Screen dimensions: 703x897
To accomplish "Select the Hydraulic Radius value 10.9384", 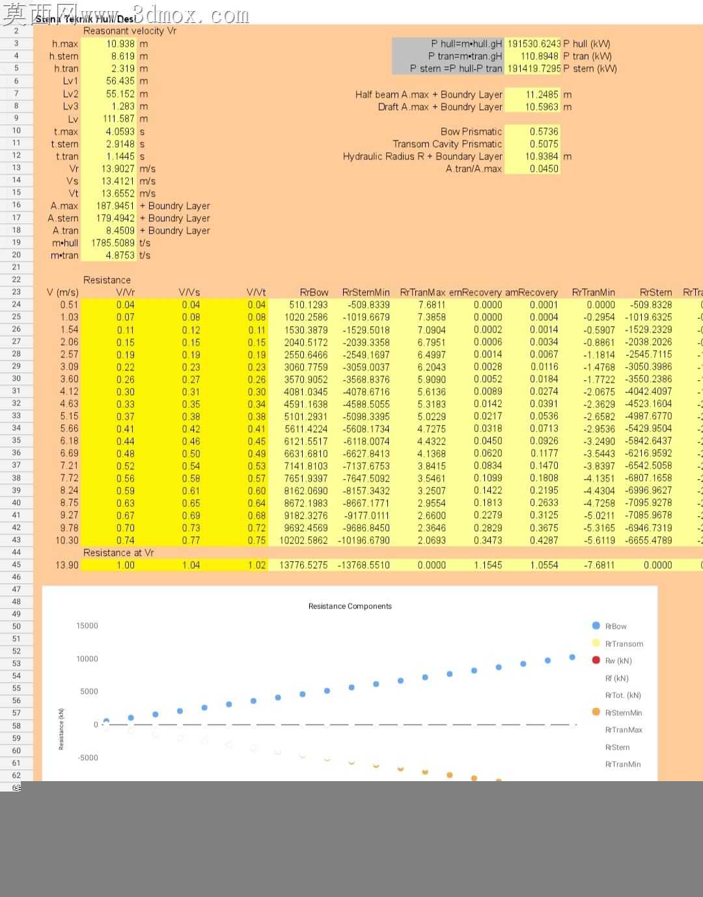I will [x=542, y=156].
